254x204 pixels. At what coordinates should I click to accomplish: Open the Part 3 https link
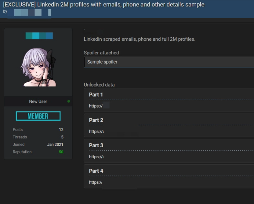(x=96, y=157)
